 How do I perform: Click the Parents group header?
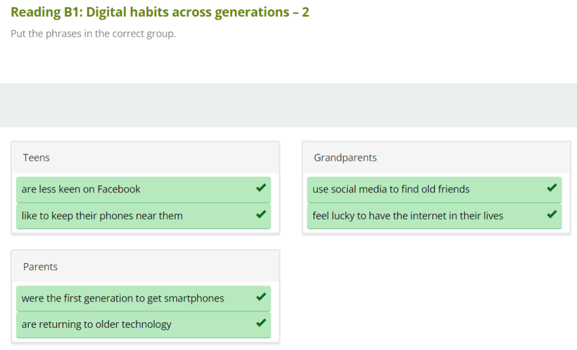click(x=41, y=266)
